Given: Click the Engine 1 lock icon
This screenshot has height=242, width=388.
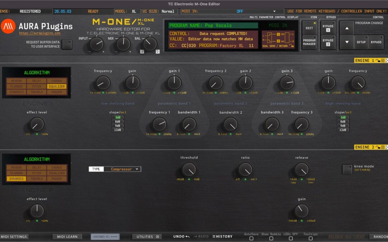Looking at the screenshot, I should point(378,61).
